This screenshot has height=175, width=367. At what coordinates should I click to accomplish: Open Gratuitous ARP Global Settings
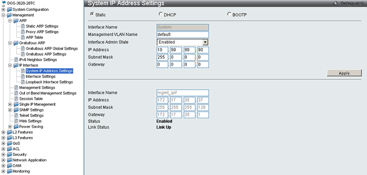coord(52,48)
